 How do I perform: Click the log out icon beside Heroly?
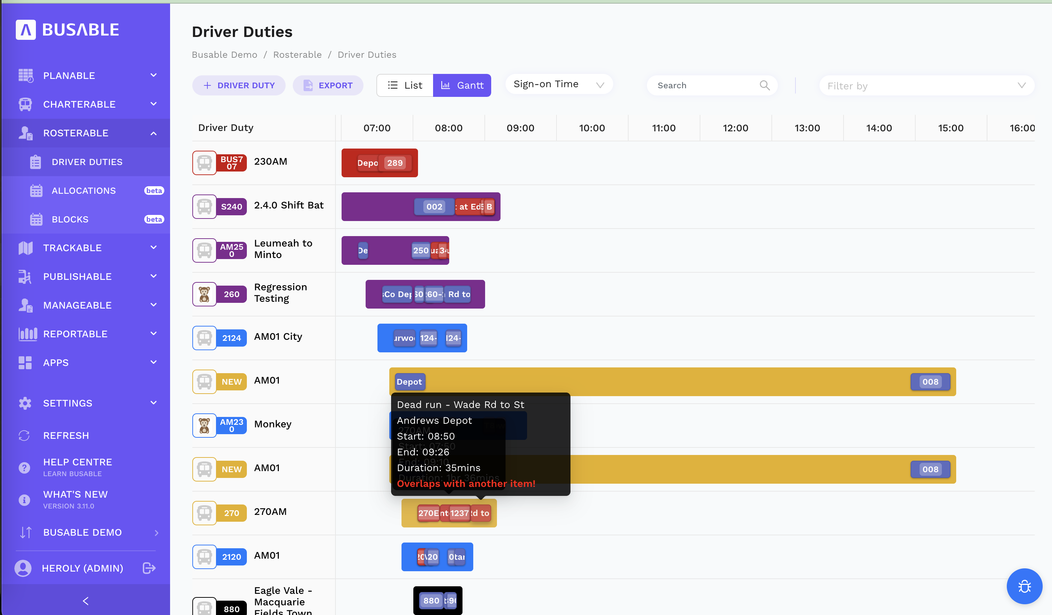point(149,568)
